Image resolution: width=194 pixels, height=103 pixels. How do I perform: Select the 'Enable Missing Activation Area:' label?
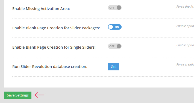pyautogui.click(x=41, y=9)
